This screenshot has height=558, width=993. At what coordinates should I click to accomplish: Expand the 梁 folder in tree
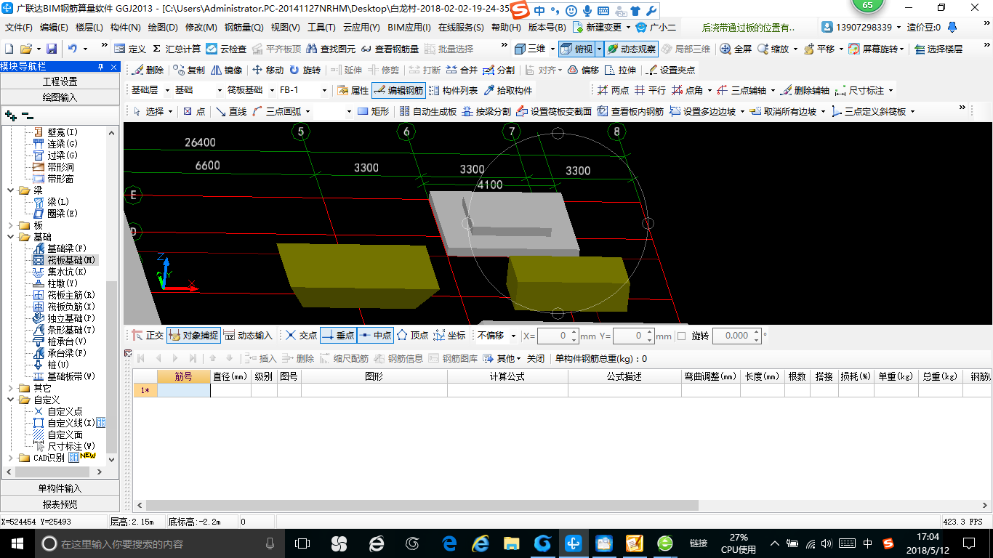11,190
